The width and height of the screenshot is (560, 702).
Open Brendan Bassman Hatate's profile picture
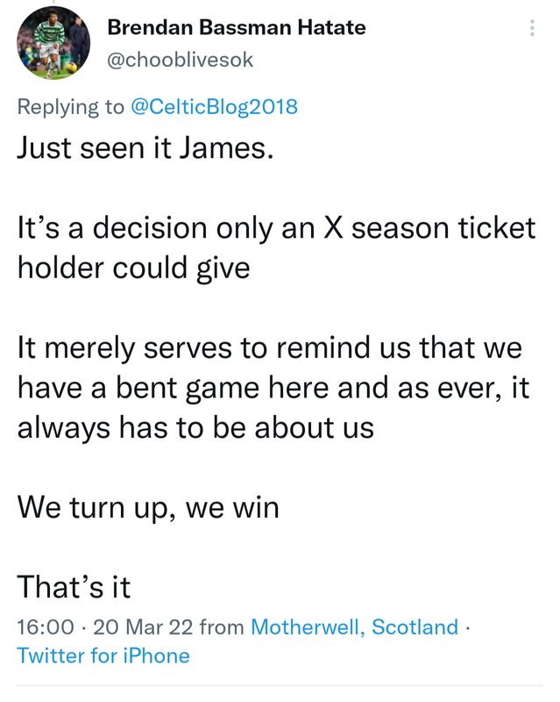coord(53,43)
